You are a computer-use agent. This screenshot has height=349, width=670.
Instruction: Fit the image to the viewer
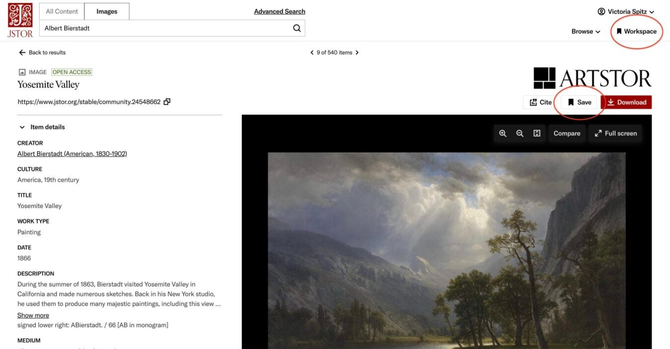(536, 133)
